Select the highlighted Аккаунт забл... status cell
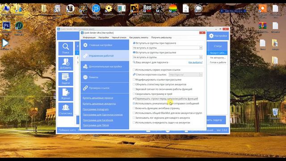 [218, 53]
